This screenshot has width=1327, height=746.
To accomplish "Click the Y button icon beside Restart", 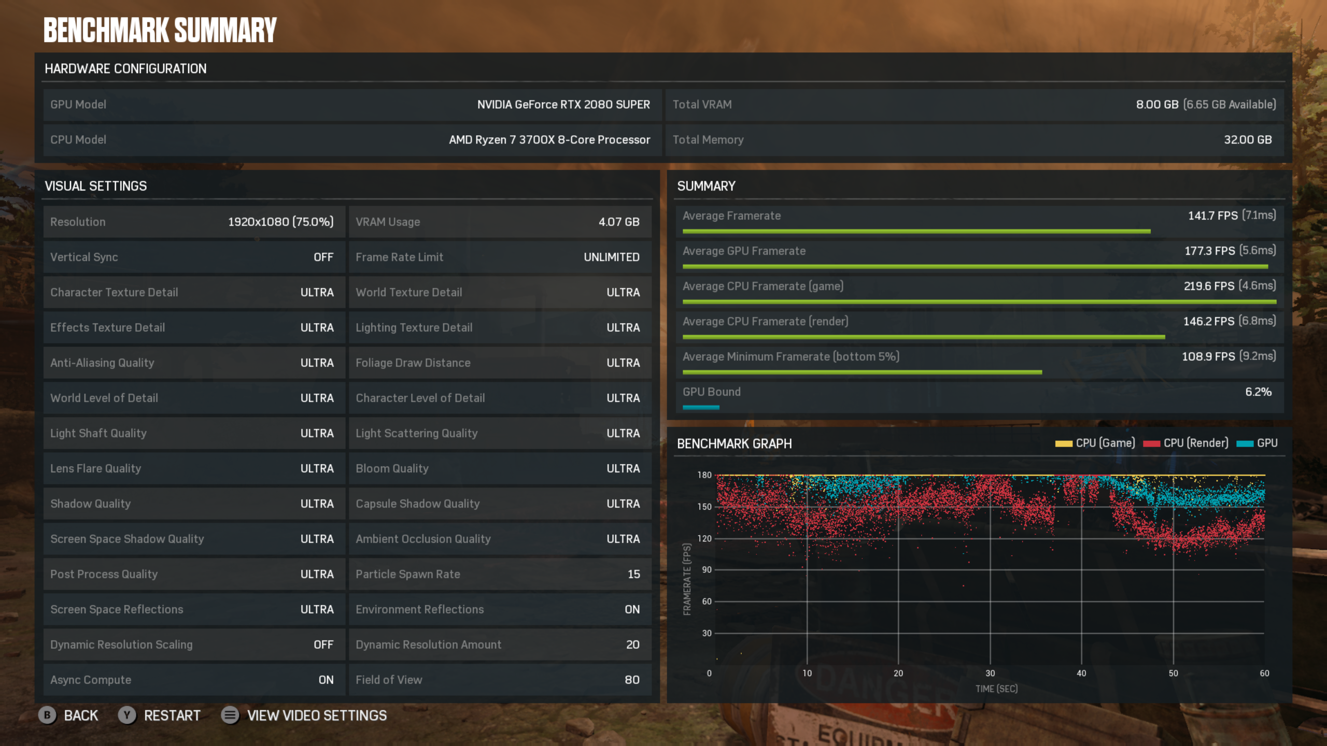I will (x=127, y=715).
